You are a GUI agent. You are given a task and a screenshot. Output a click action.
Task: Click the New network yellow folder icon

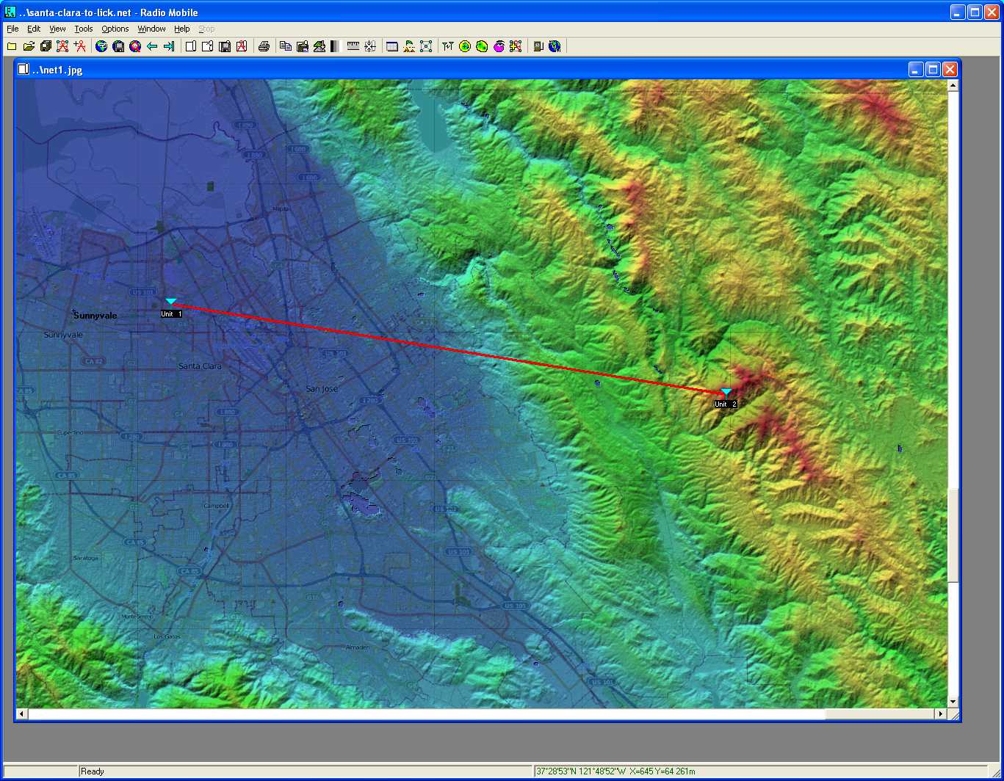coord(12,46)
